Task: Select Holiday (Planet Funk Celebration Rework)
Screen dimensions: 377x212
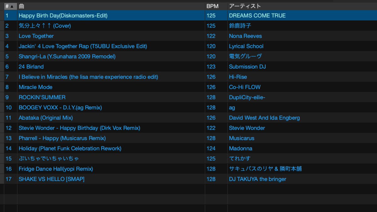Action: pyautogui.click(x=70, y=148)
